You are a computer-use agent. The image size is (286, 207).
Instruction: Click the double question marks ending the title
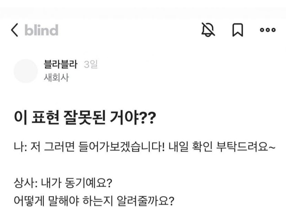point(149,119)
